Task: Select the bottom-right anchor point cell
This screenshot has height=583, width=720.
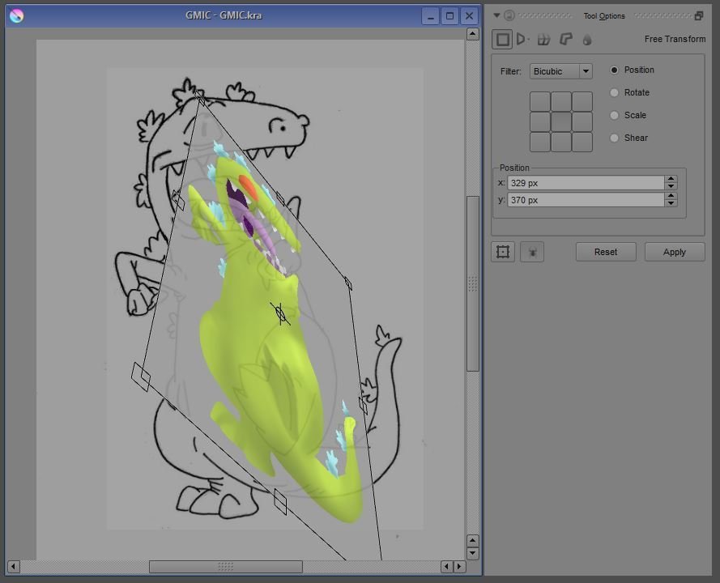Action: tap(582, 143)
